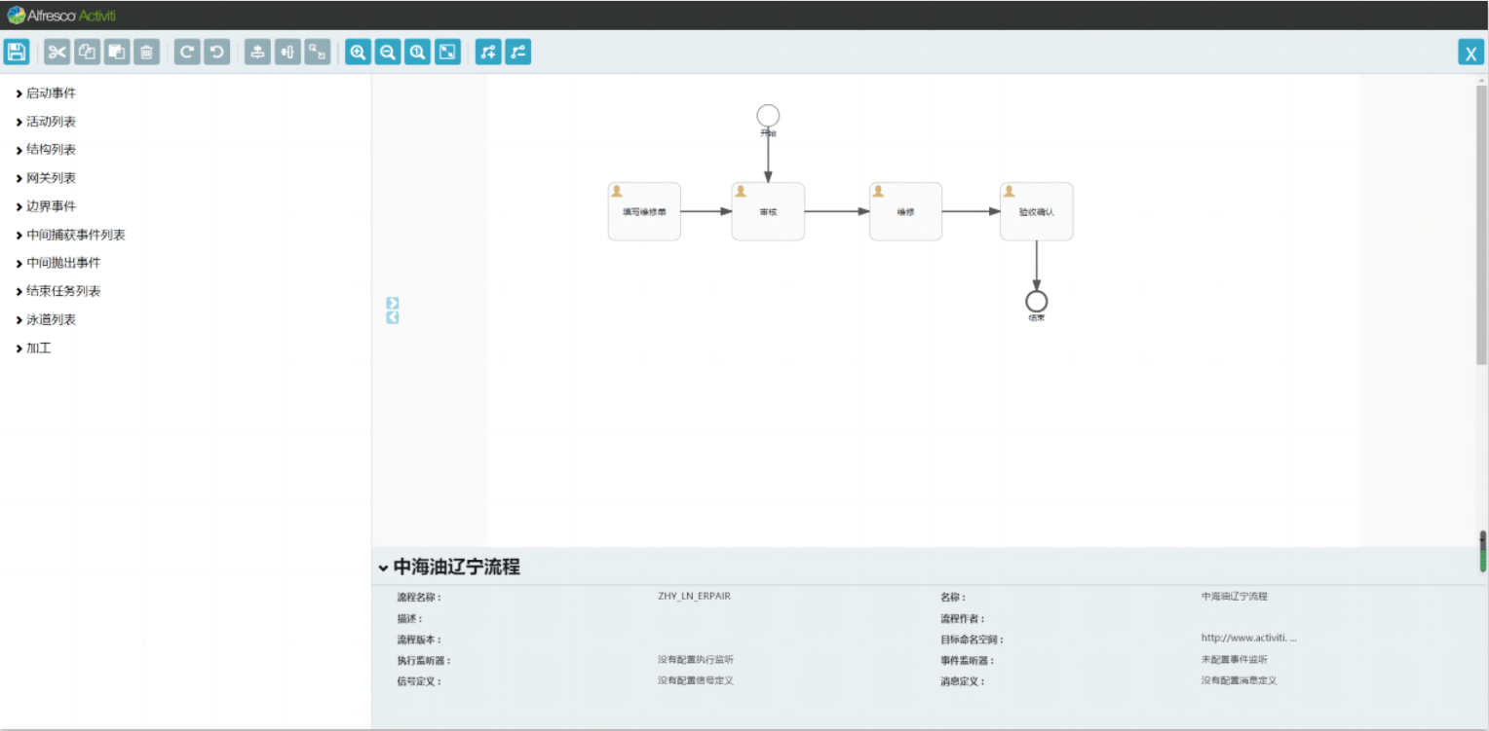Click the Delete (trash can) icon
This screenshot has height=731, width=1489.
146,53
